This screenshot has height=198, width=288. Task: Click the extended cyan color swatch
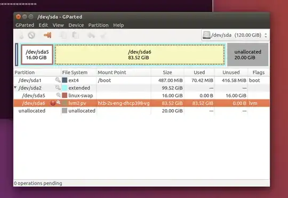pyautogui.click(x=65, y=88)
